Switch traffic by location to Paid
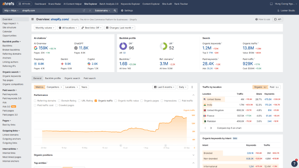The image size is (299, 168). click(x=274, y=87)
